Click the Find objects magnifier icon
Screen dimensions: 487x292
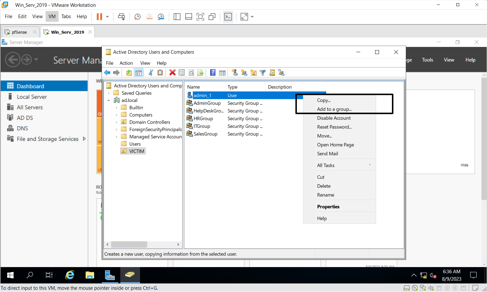click(x=272, y=73)
